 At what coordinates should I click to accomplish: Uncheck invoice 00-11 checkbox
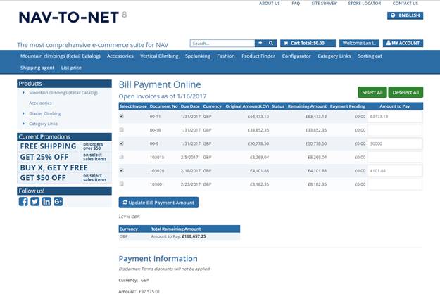coord(122,116)
